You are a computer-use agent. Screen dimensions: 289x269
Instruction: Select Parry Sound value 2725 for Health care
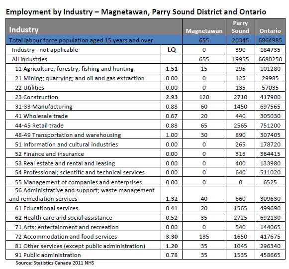(240, 218)
